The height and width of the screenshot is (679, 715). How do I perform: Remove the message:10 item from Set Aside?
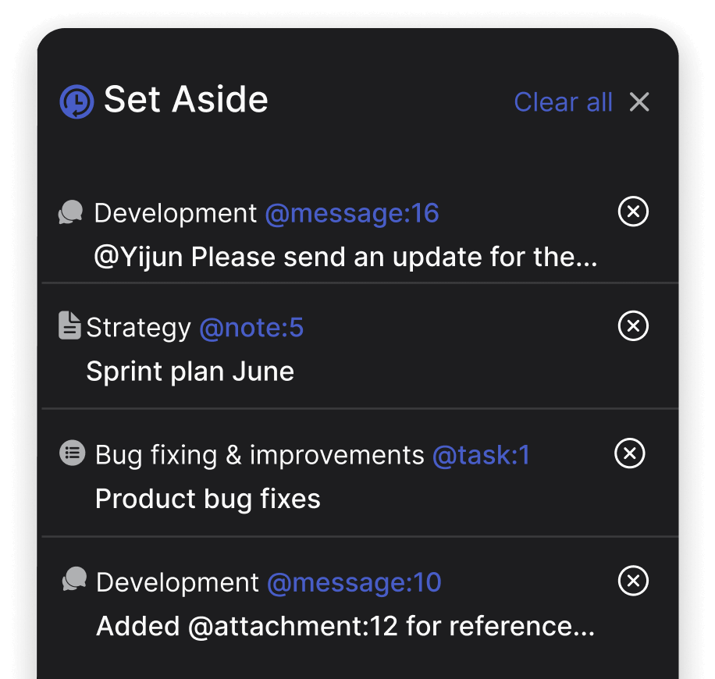click(633, 581)
